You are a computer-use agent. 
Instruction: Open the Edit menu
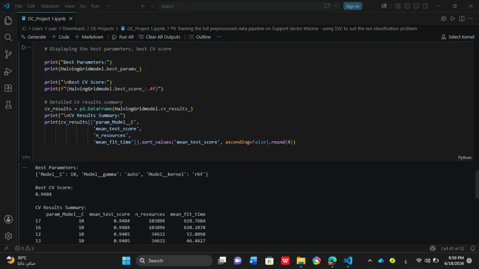coord(31,6)
